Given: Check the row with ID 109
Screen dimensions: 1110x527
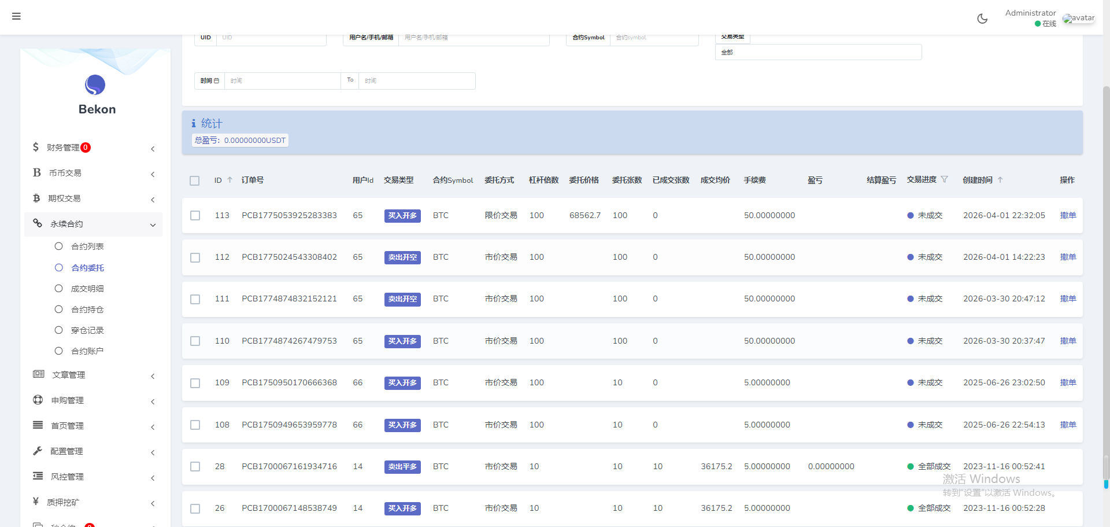Looking at the screenshot, I should pos(195,383).
